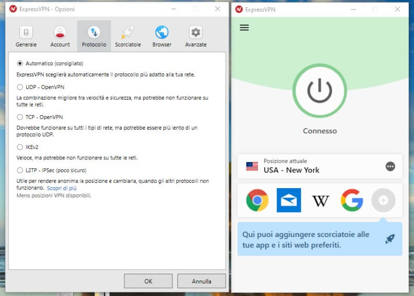Switch to the Scorciatoie tab

128,36
